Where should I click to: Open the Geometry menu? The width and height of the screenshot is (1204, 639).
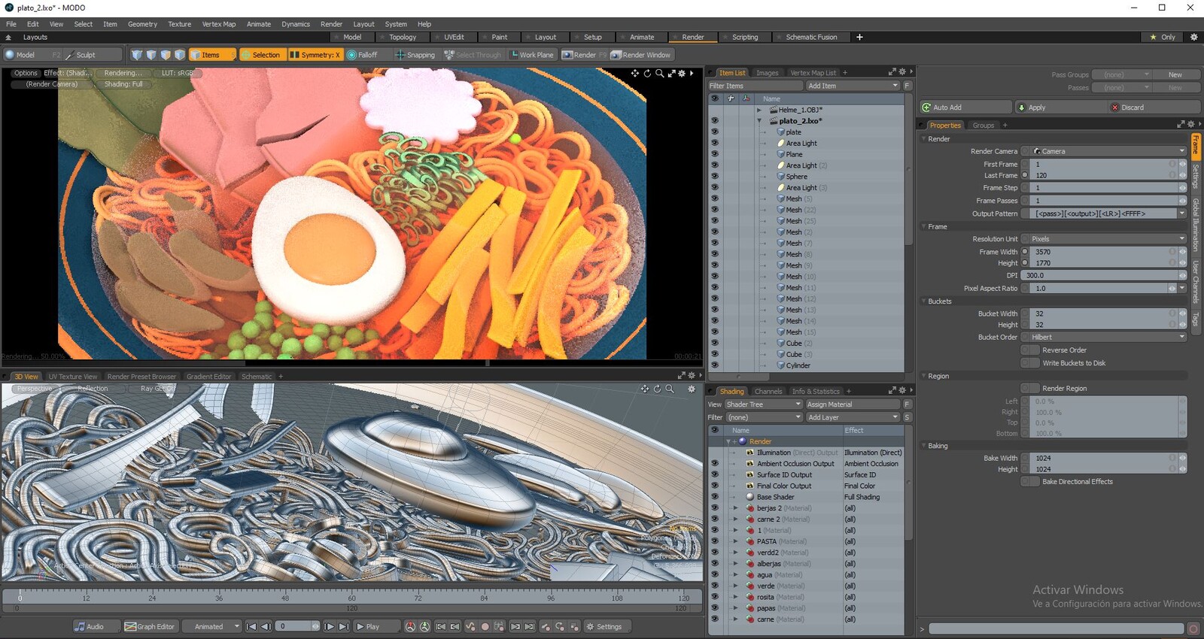tap(142, 24)
